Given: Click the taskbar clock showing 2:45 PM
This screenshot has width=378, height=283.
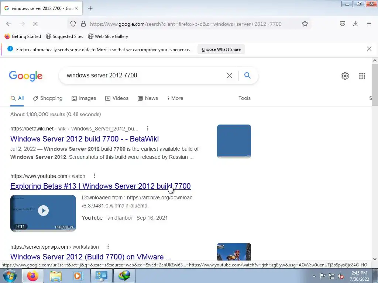Looking at the screenshot, I should point(359,276).
